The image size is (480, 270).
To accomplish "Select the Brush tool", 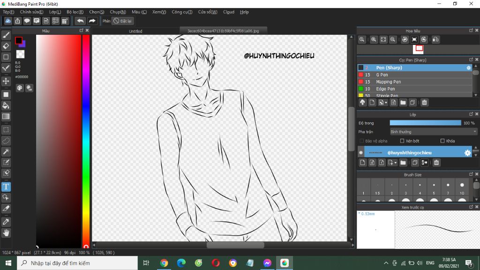I will click(x=6, y=35).
